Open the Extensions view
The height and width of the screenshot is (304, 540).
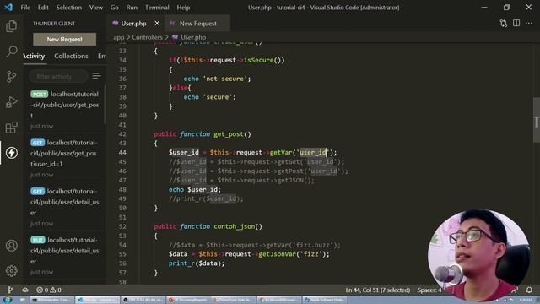(11, 128)
